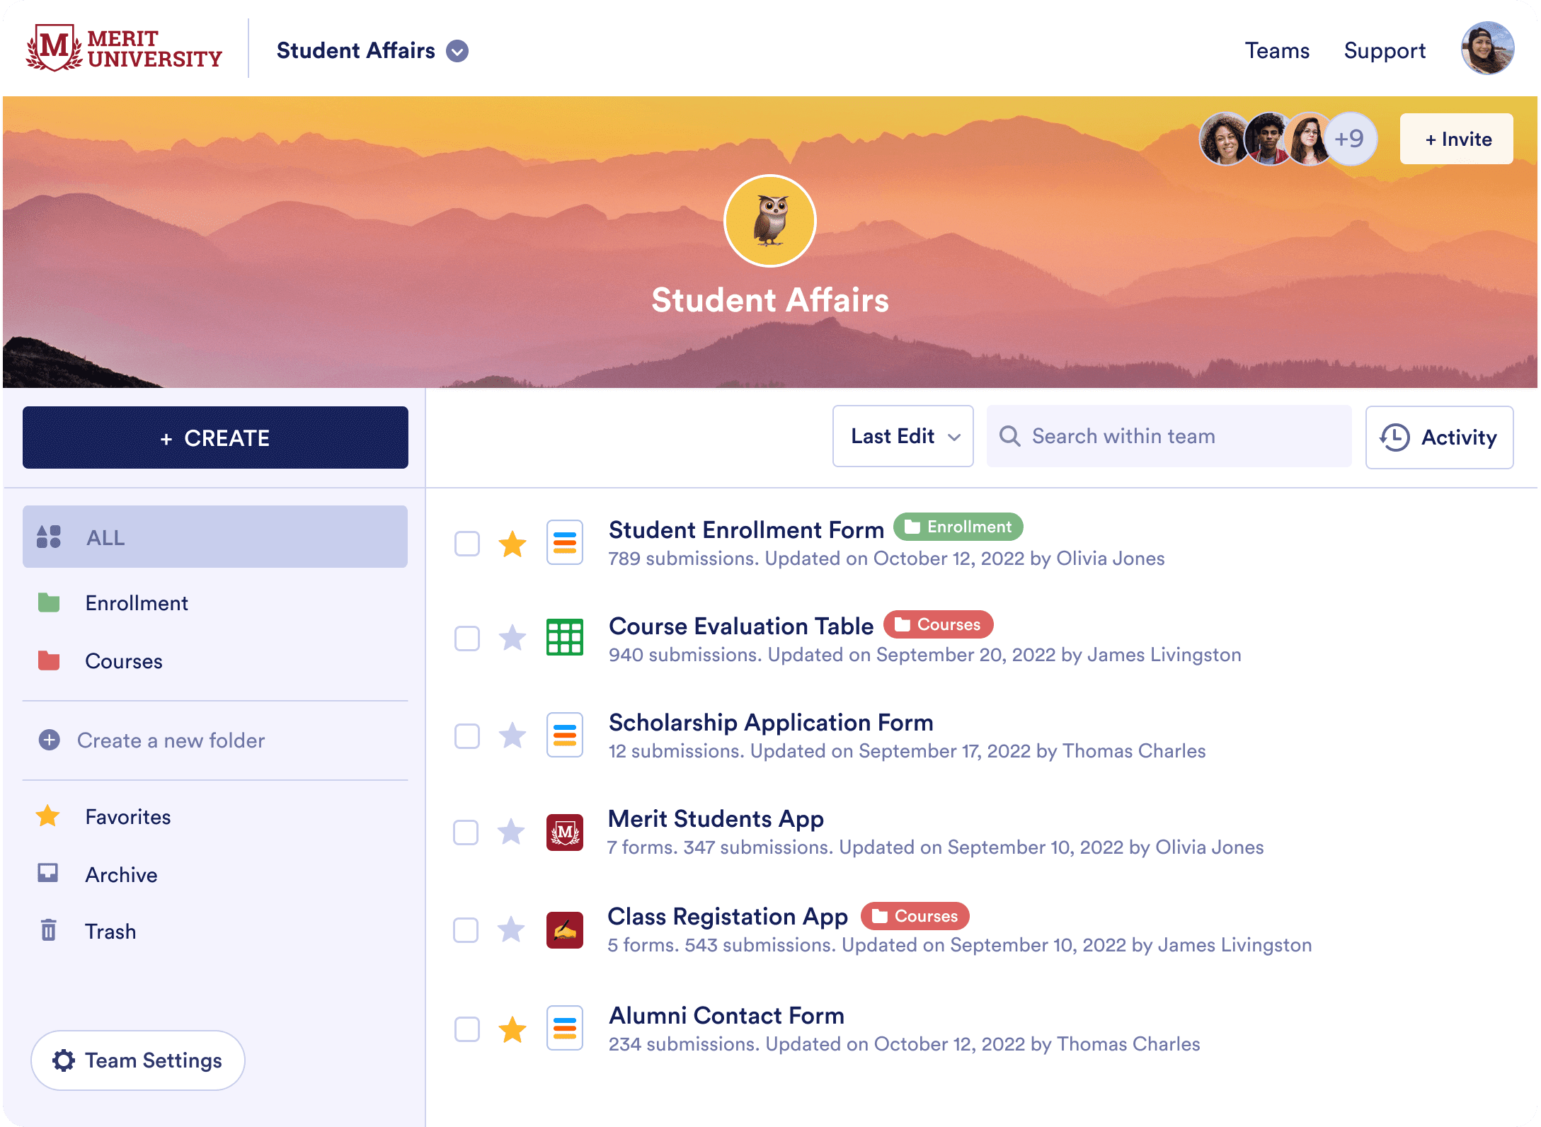Click the red Courses tag on Course Evaluation Table
This screenshot has width=1541, height=1127.
point(938,624)
